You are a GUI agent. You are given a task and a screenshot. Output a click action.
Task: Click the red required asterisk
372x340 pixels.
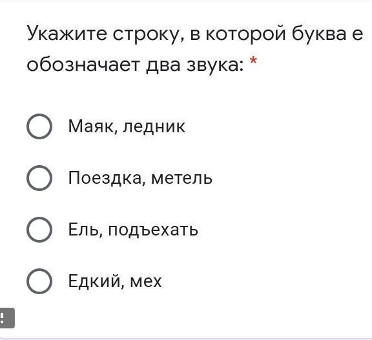point(253,61)
